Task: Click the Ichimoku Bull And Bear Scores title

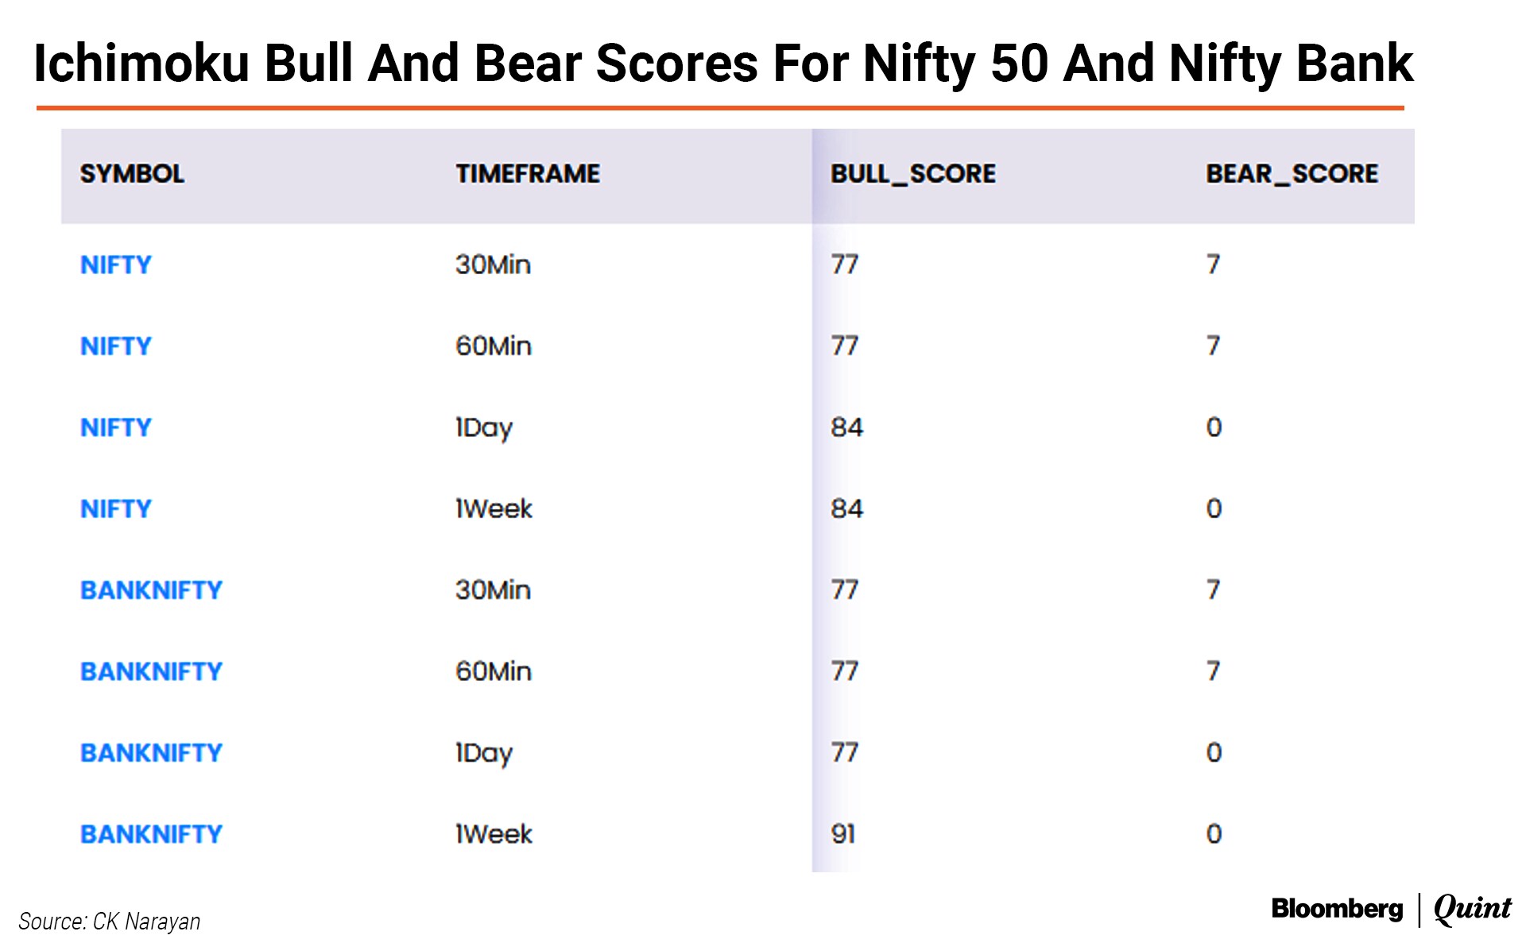Action: click(x=723, y=64)
